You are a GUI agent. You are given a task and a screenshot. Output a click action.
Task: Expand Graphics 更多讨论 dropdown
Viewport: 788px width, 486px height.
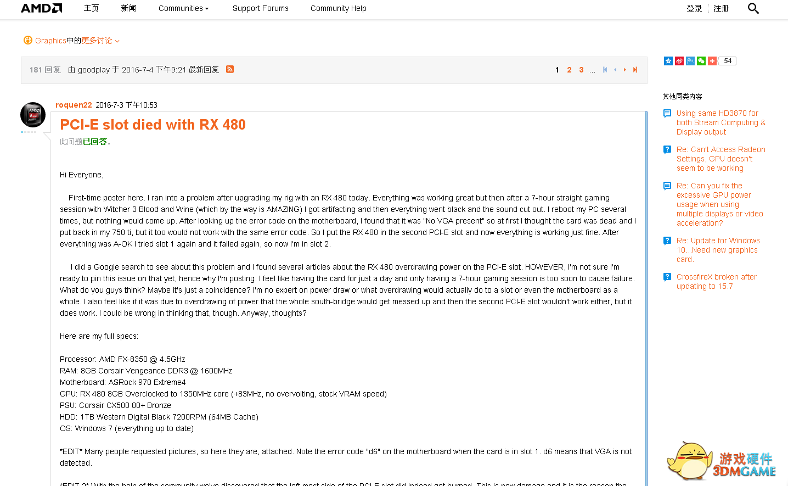(x=71, y=41)
